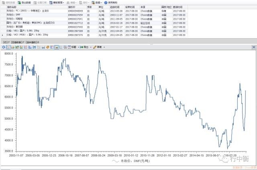This screenshot has height=170, width=257.
Task: Click the 2012-01-10 x-axis label
Action: pos(164,155)
